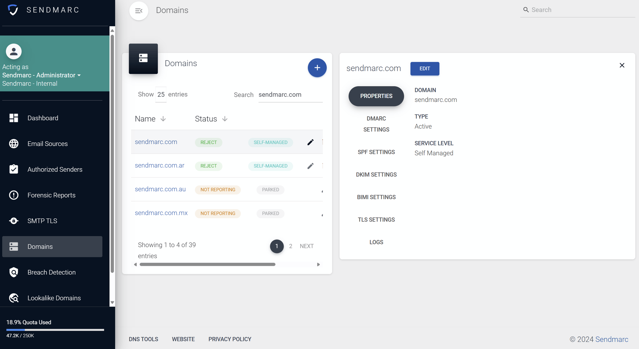The width and height of the screenshot is (639, 349).
Task: Open Authorized Senders section
Action: (55, 169)
